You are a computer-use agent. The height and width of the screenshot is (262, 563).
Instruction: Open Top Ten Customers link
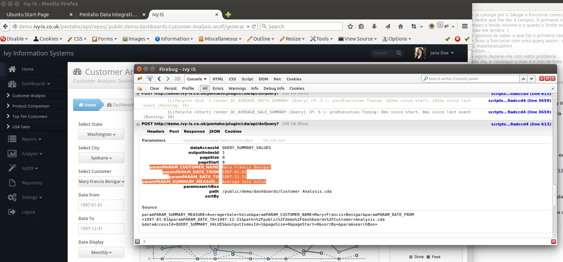30,116
